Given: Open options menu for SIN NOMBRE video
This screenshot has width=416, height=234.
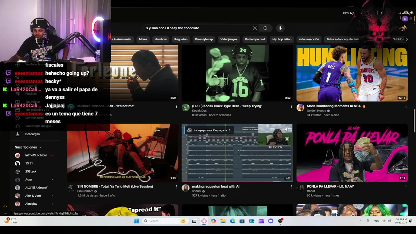Looking at the screenshot, I should 176,187.
